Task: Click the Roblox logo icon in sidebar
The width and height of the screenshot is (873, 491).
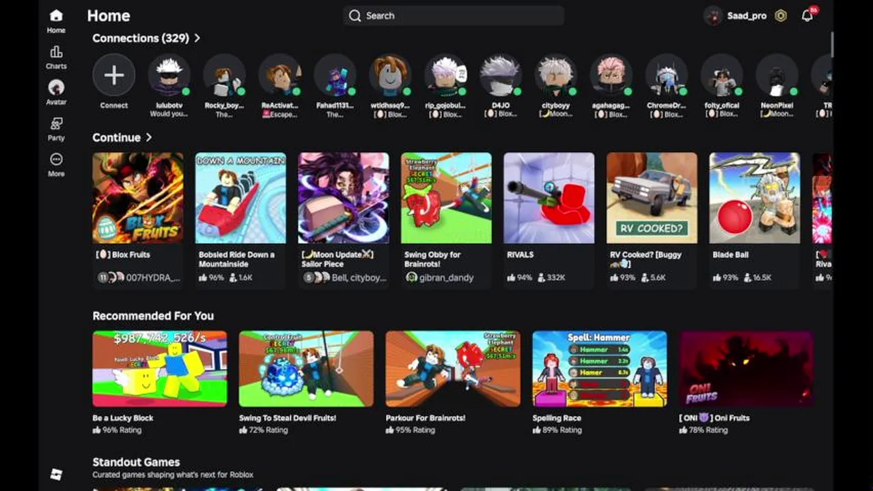Action: coord(56,475)
